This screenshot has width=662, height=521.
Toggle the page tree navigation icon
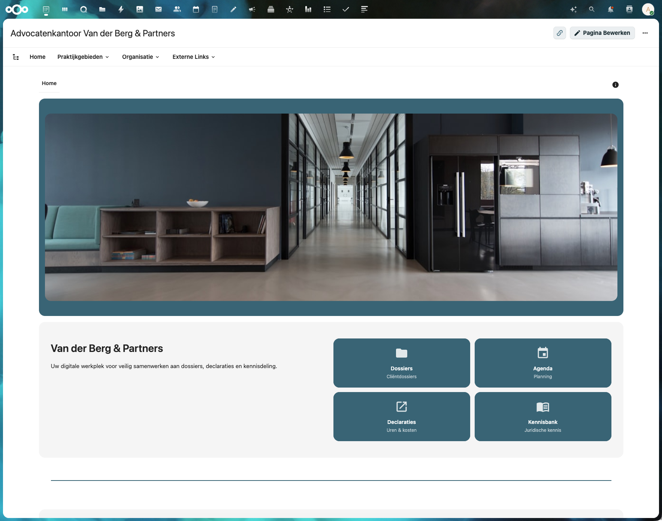[x=16, y=57]
